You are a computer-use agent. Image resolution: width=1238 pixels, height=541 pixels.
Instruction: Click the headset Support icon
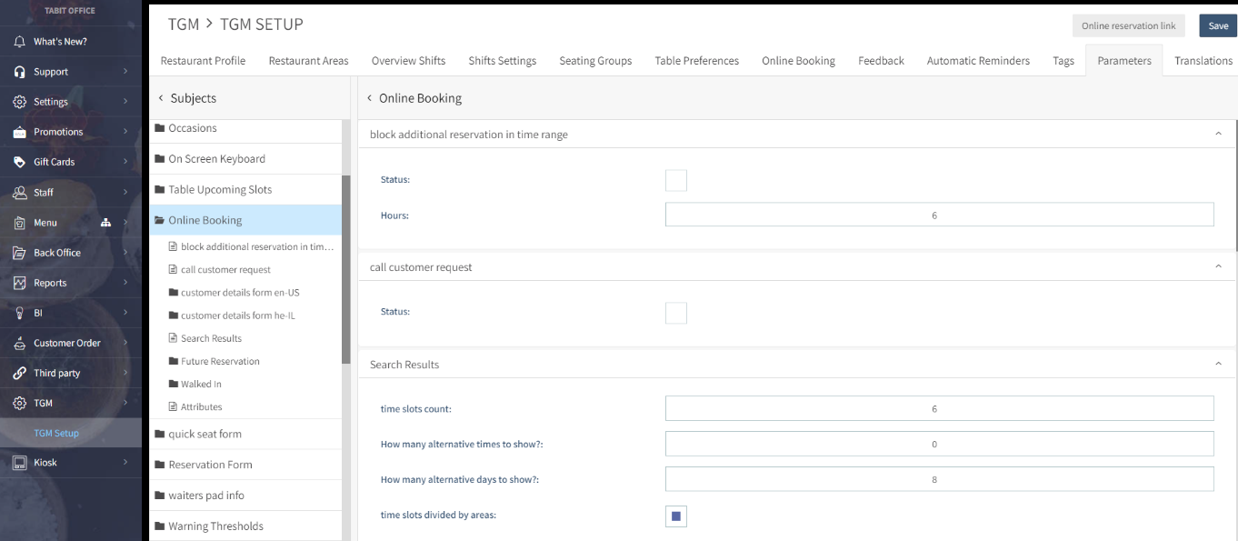click(19, 72)
